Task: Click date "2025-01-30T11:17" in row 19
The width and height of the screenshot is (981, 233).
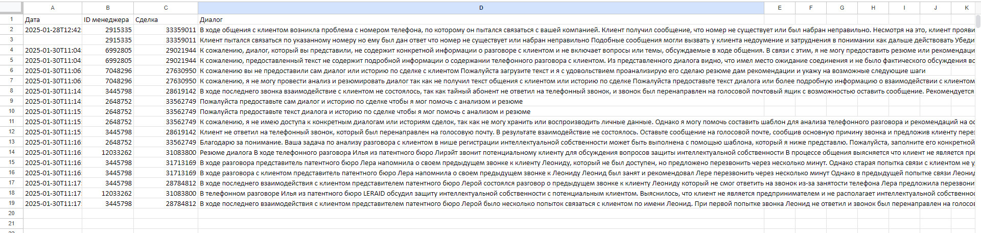Action: tap(53, 203)
